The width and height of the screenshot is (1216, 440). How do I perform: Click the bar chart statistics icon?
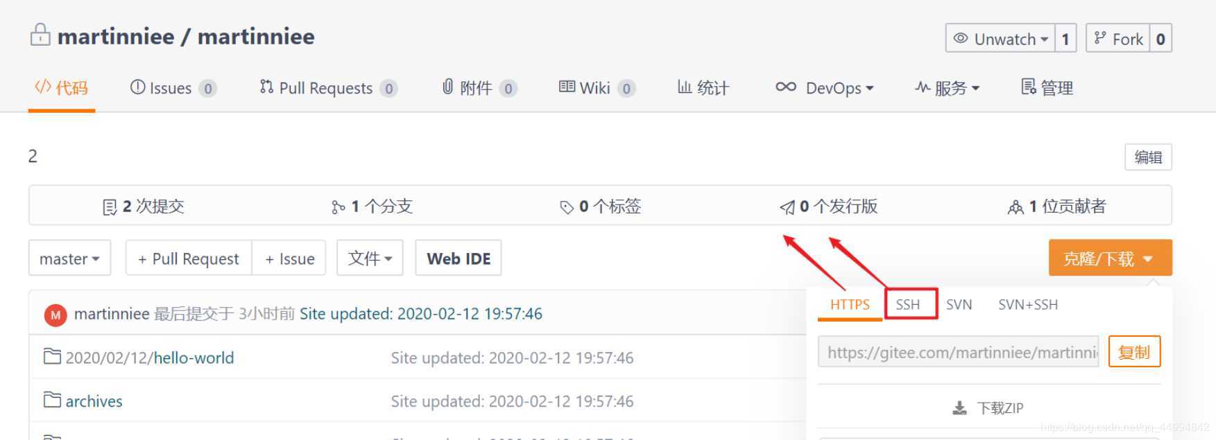685,87
